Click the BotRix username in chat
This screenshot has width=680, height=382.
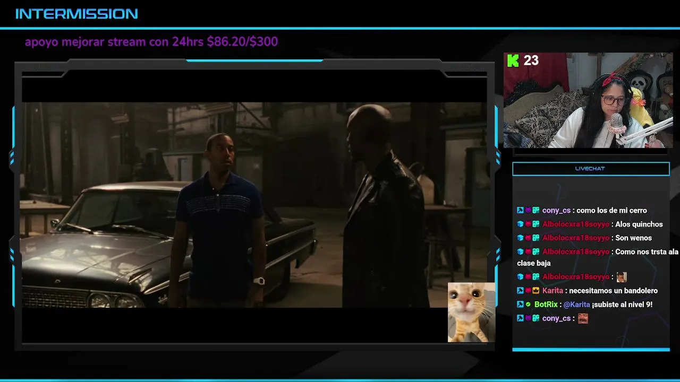[546, 305]
